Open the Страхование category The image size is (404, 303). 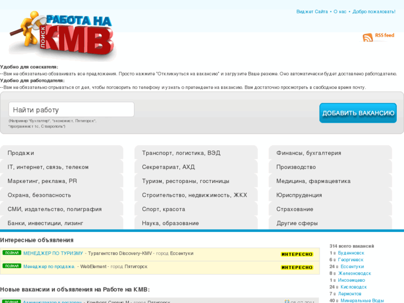click(330, 209)
